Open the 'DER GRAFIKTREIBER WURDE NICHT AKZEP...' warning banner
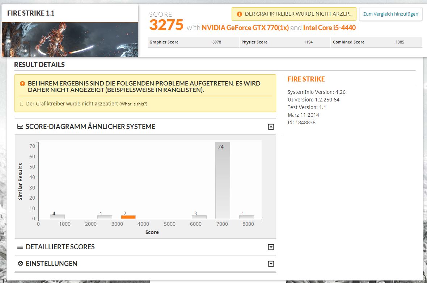 [294, 14]
